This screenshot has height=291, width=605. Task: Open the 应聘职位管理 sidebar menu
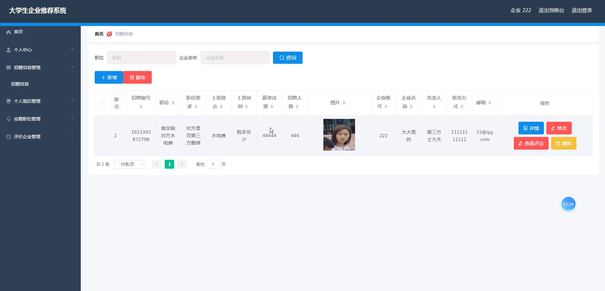tap(40, 119)
